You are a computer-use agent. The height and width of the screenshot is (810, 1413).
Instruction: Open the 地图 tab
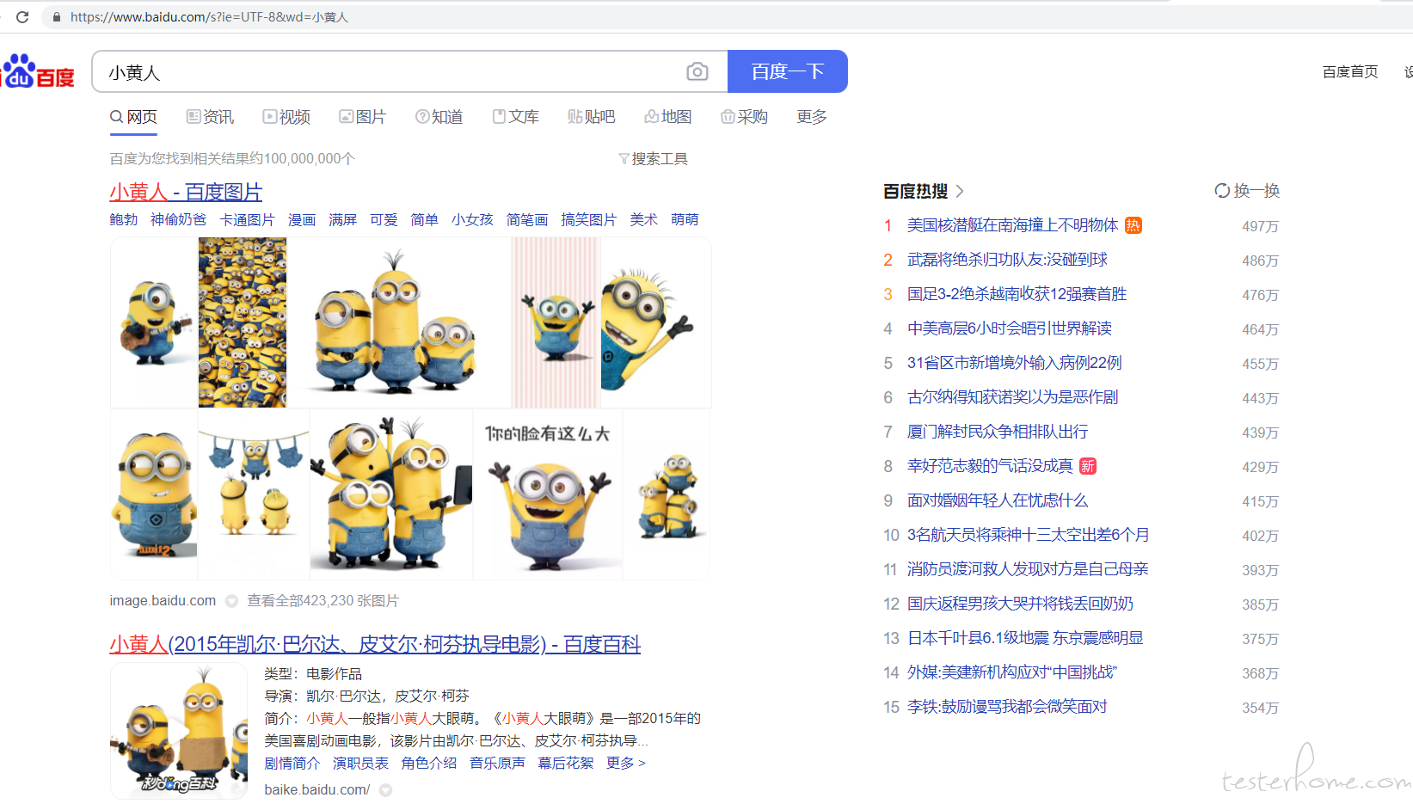pos(668,117)
